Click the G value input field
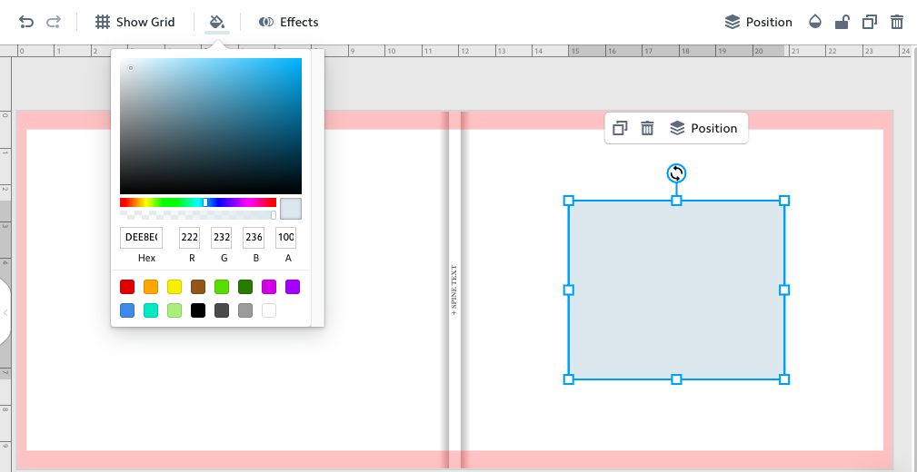This screenshot has height=472, width=917. click(222, 238)
